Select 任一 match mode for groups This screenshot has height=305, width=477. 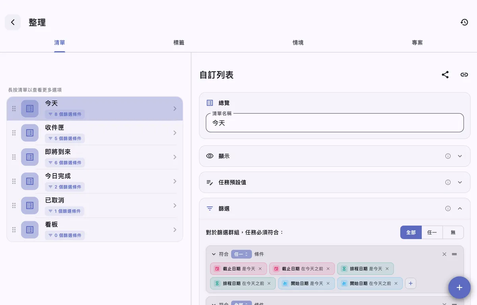[432, 232]
